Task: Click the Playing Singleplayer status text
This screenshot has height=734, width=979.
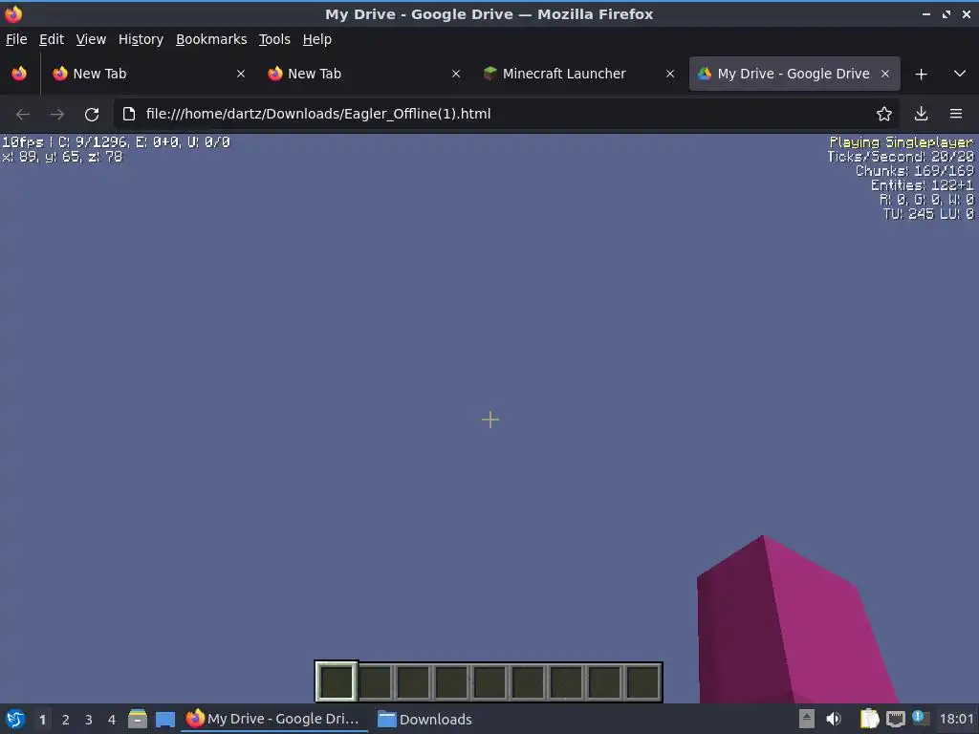Action: (x=901, y=142)
